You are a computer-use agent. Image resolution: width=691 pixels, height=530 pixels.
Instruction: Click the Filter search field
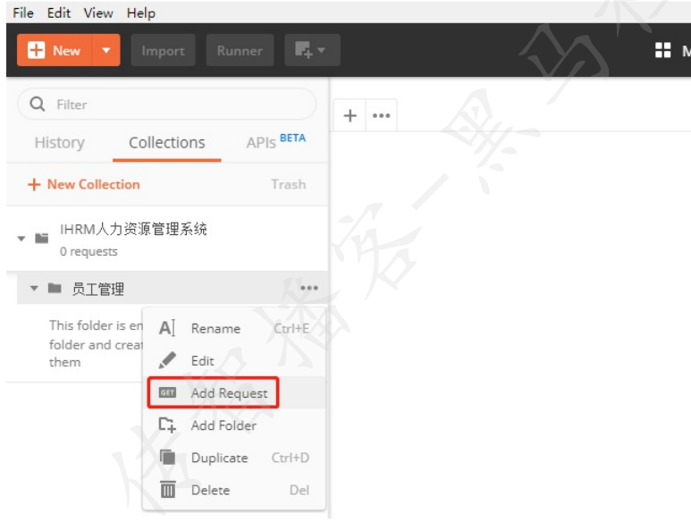(167, 105)
